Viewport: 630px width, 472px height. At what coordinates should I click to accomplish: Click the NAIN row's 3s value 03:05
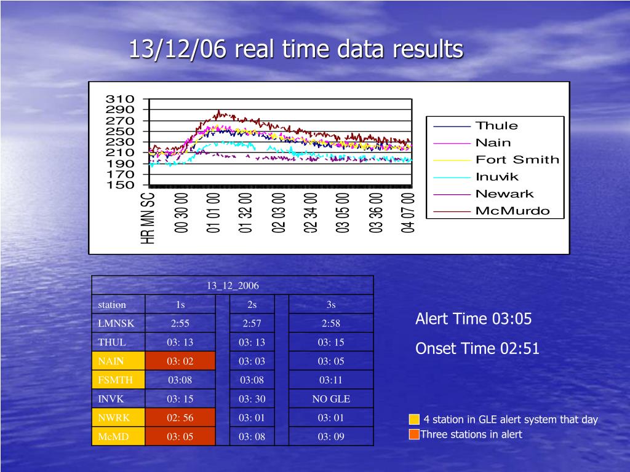[331, 361]
